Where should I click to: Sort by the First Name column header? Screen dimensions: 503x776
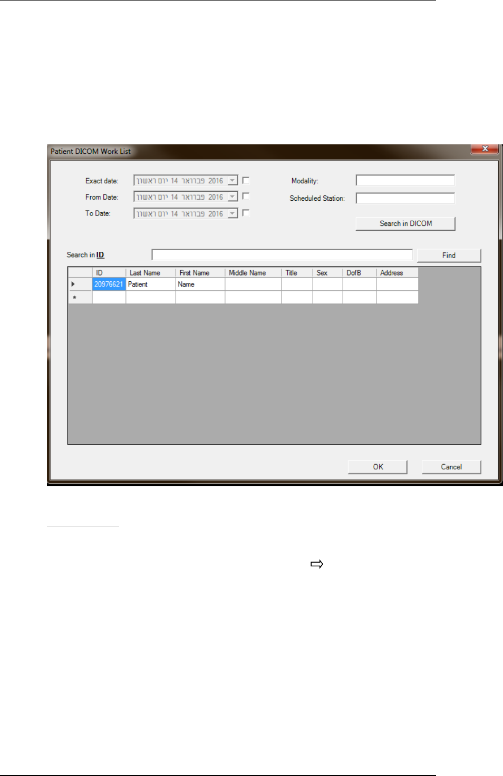tap(200, 273)
